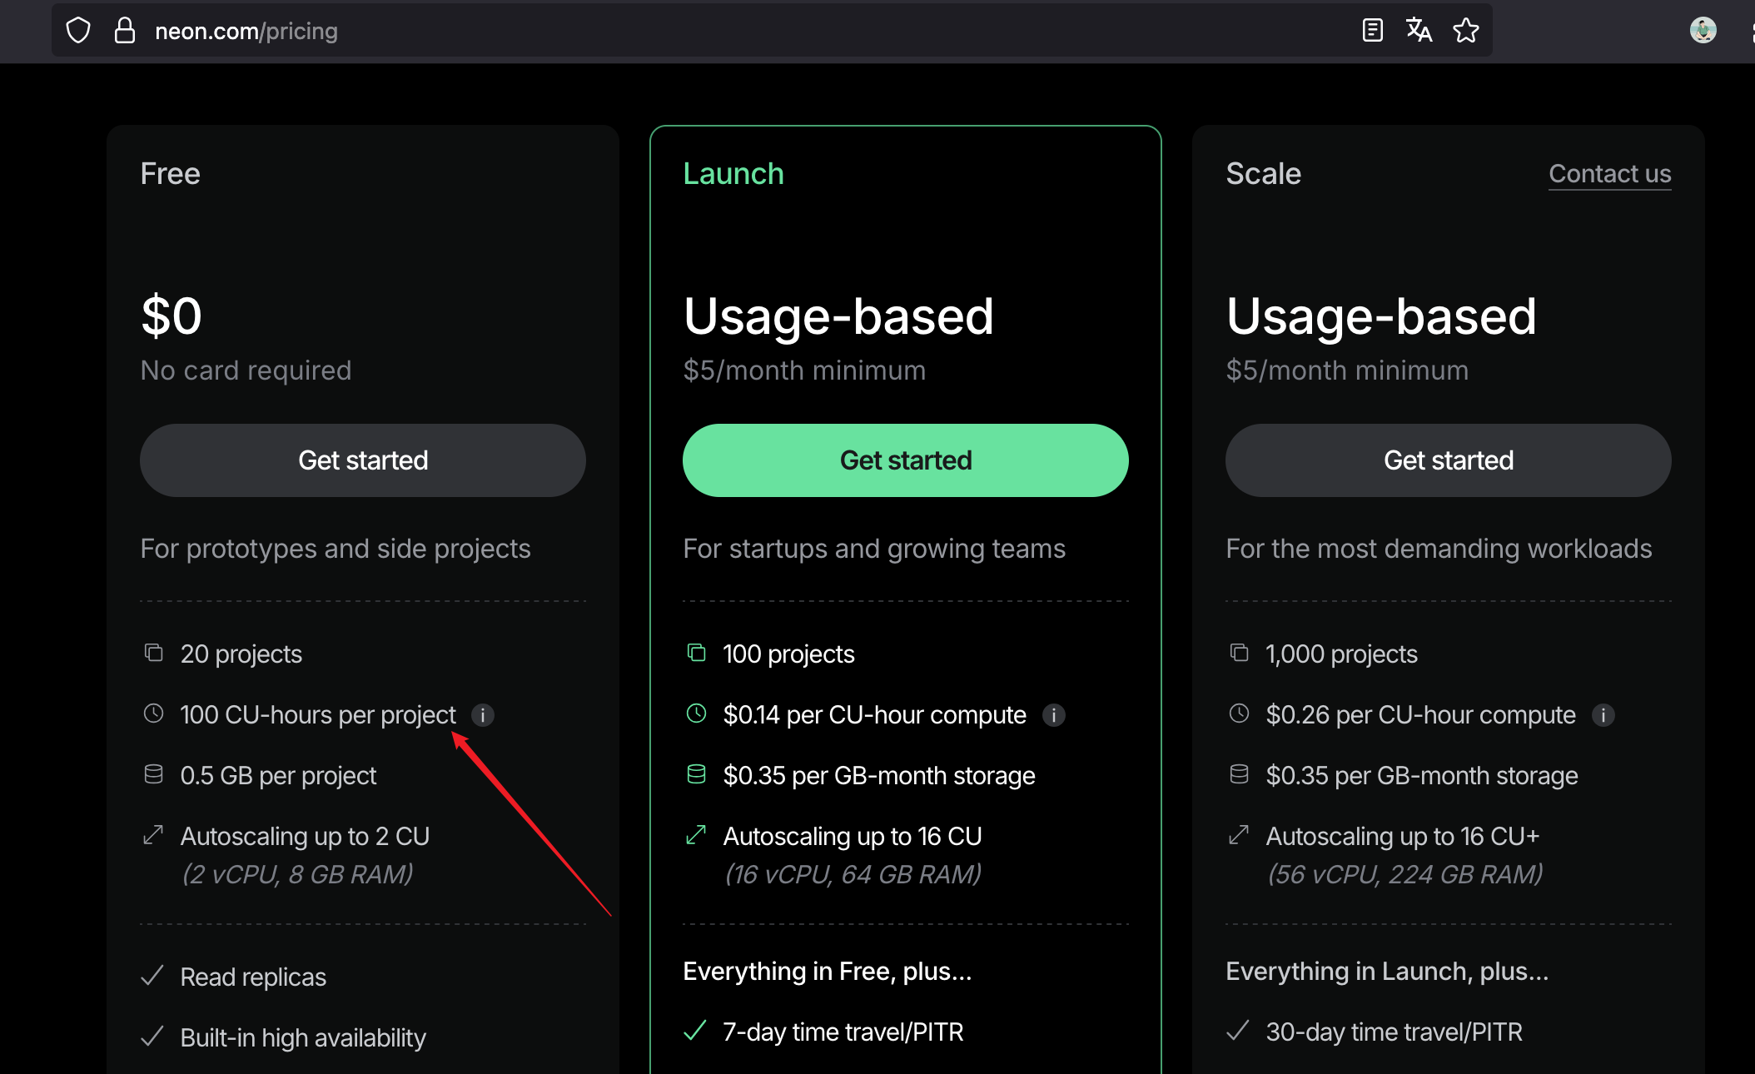Click the checkmark beside Read replicas
Image resolution: width=1755 pixels, height=1074 pixels.
(x=152, y=976)
